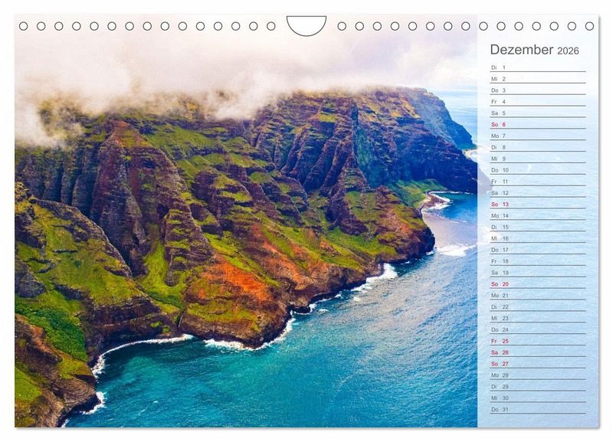
Task: Select the red 'Fr 25' holiday row
Action: click(x=538, y=341)
